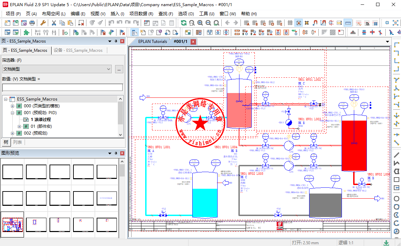This screenshot has width=401, height=246.
Task: Close the 页 navigator panel
Action: 122,41
